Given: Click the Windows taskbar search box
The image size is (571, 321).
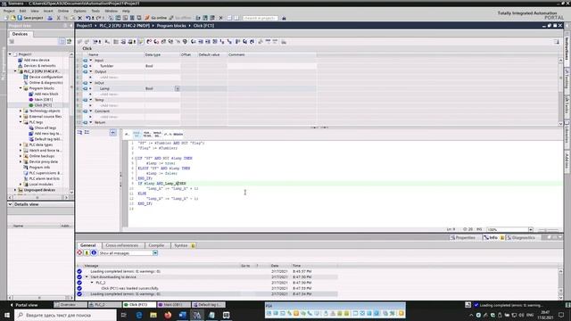Looking at the screenshot, I should [65, 315].
